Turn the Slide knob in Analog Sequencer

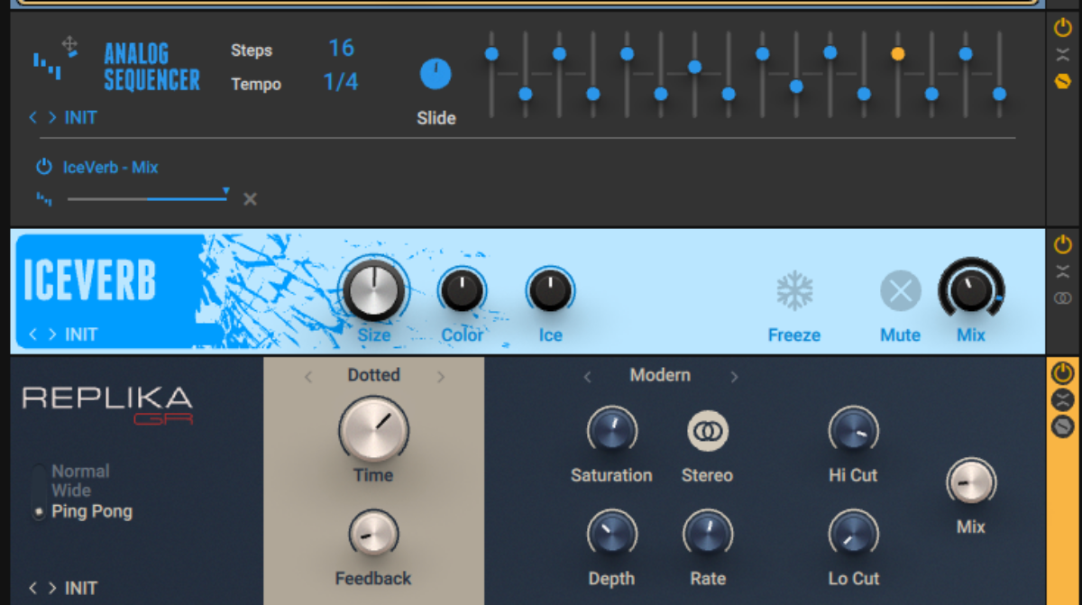(436, 74)
